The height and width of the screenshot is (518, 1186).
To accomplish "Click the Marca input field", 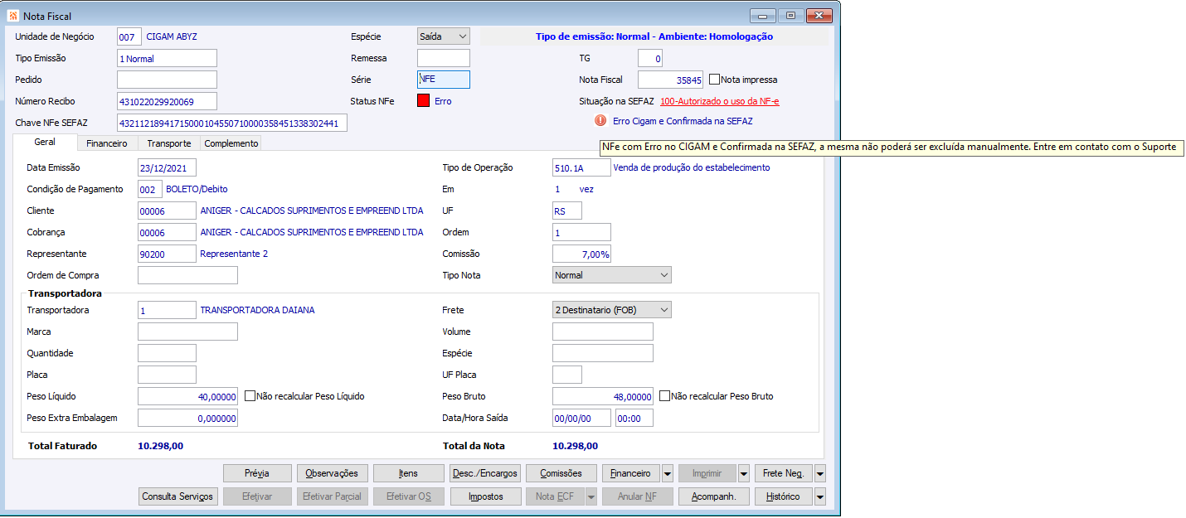I will tap(187, 332).
